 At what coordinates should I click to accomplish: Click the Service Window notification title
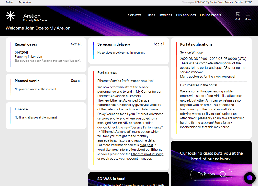pos(192,52)
